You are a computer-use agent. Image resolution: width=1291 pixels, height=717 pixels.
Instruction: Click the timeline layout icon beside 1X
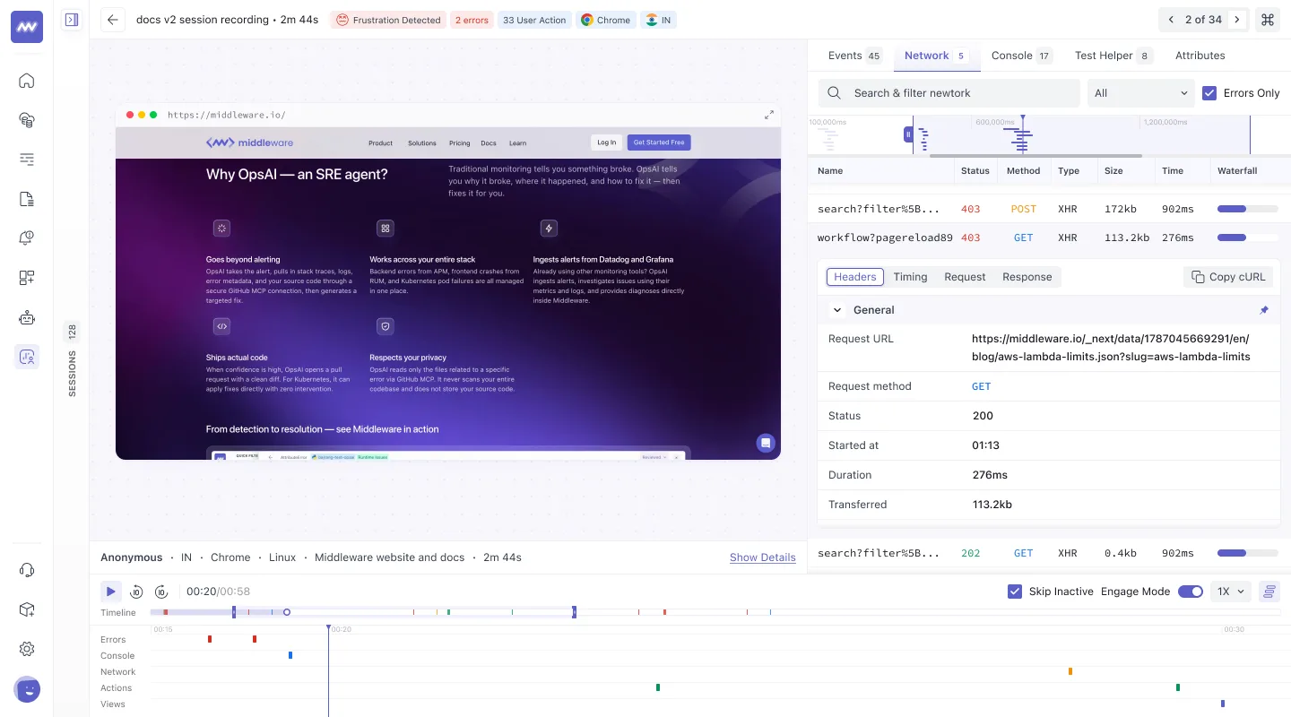pos(1269,592)
